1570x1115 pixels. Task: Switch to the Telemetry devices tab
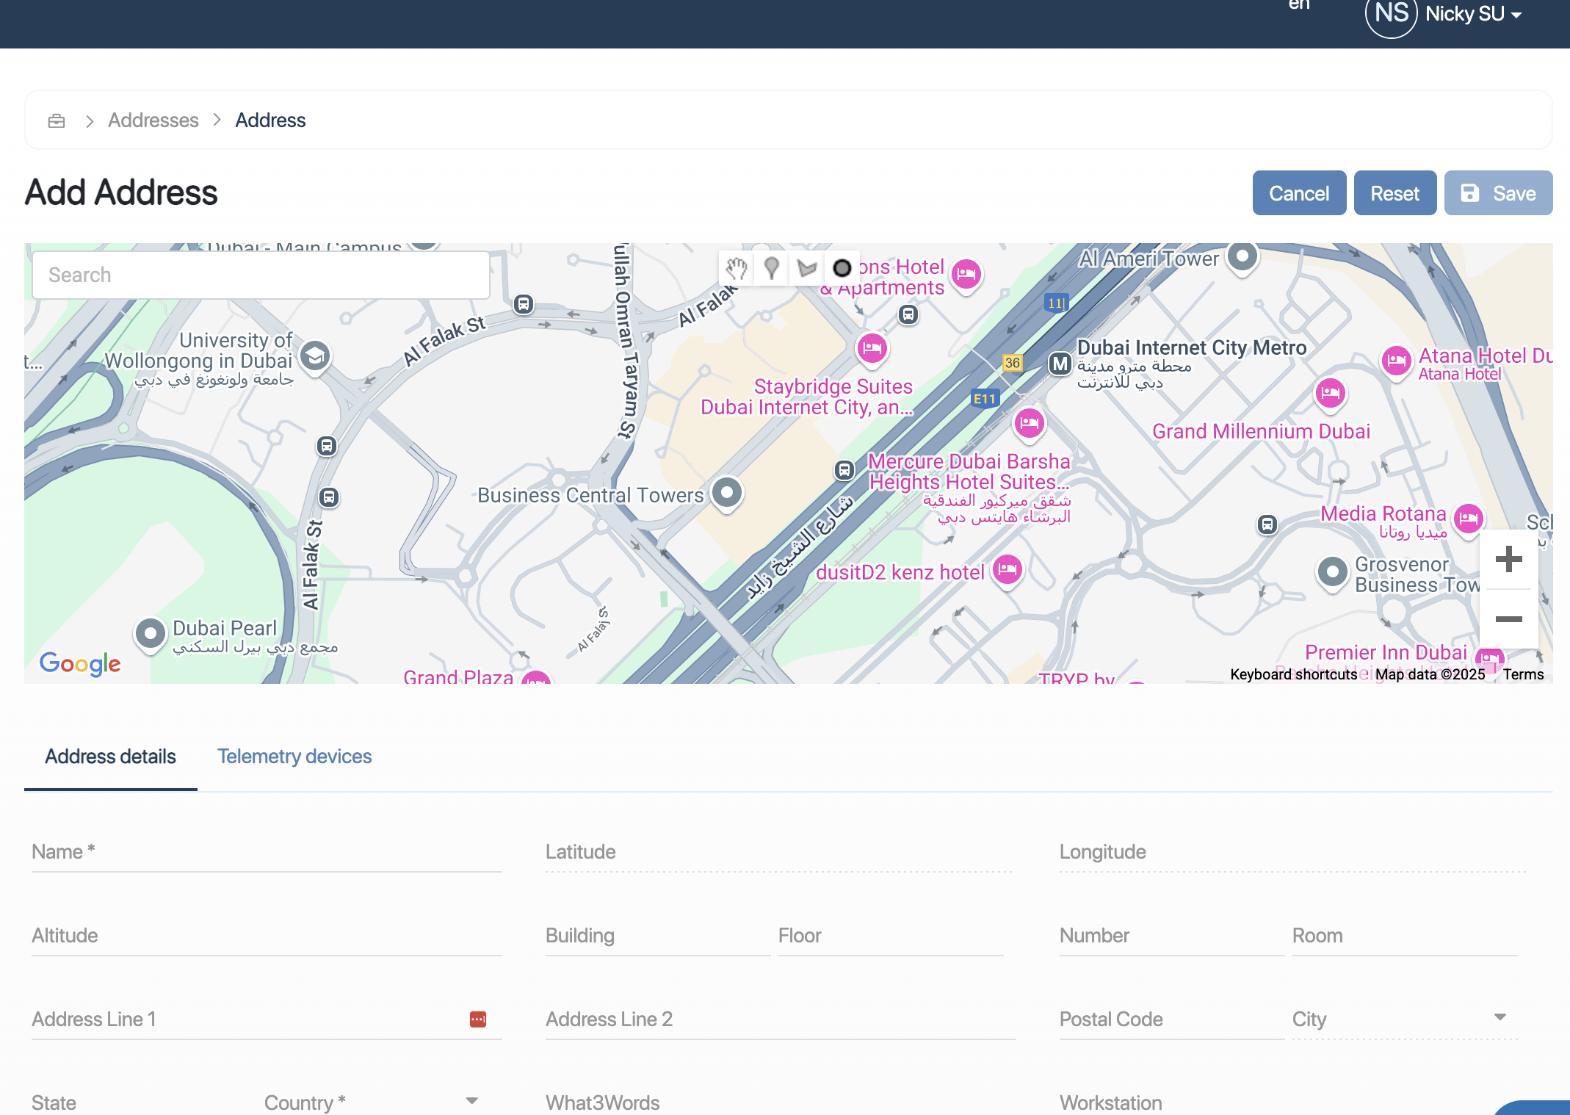pyautogui.click(x=294, y=757)
